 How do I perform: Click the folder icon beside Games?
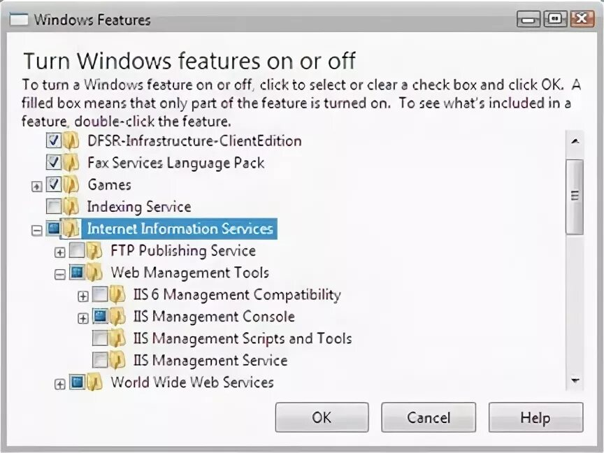(x=71, y=185)
